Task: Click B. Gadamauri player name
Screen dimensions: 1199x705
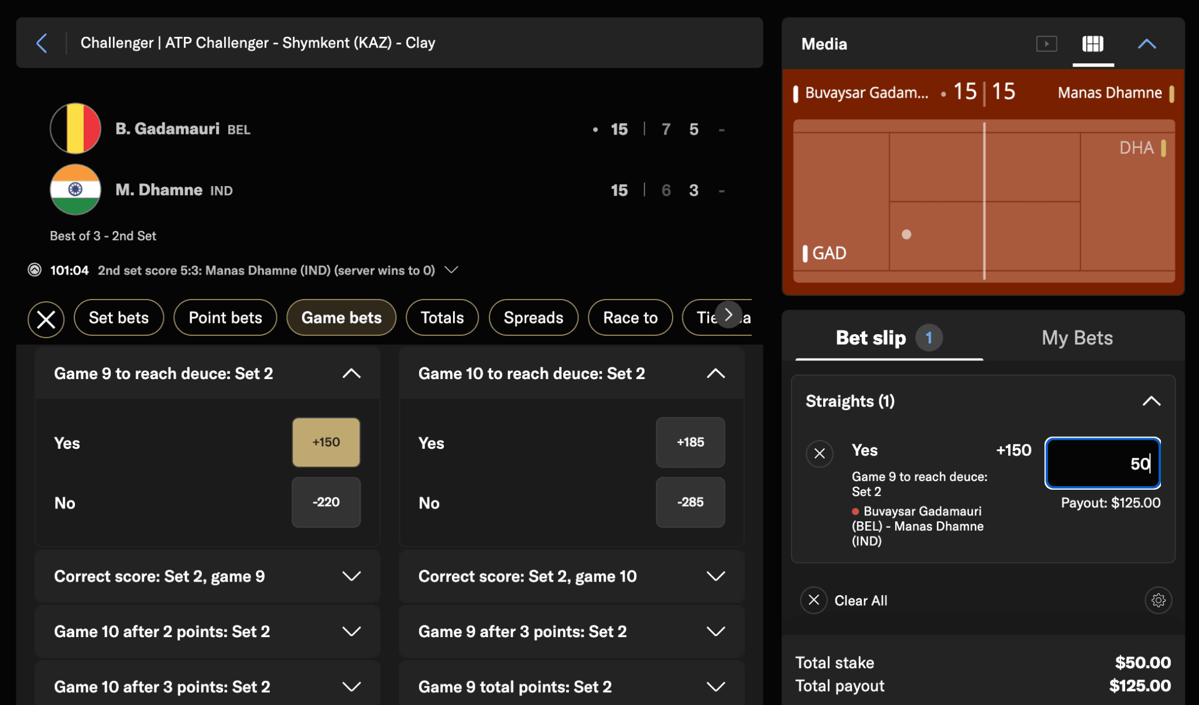Action: tap(167, 129)
